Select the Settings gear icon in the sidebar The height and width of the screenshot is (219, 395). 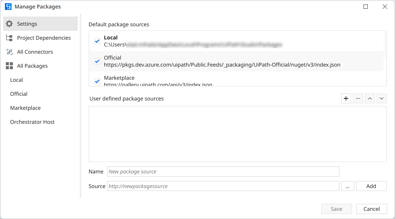point(9,24)
